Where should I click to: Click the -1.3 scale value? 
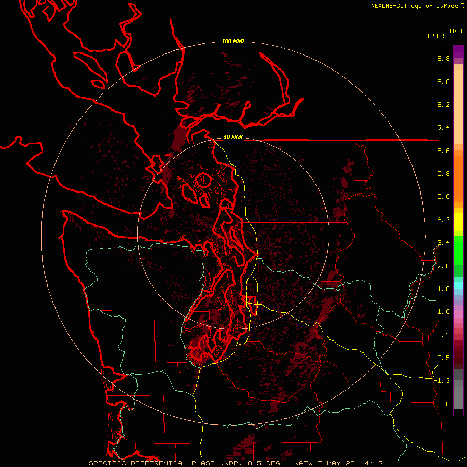pyautogui.click(x=442, y=381)
